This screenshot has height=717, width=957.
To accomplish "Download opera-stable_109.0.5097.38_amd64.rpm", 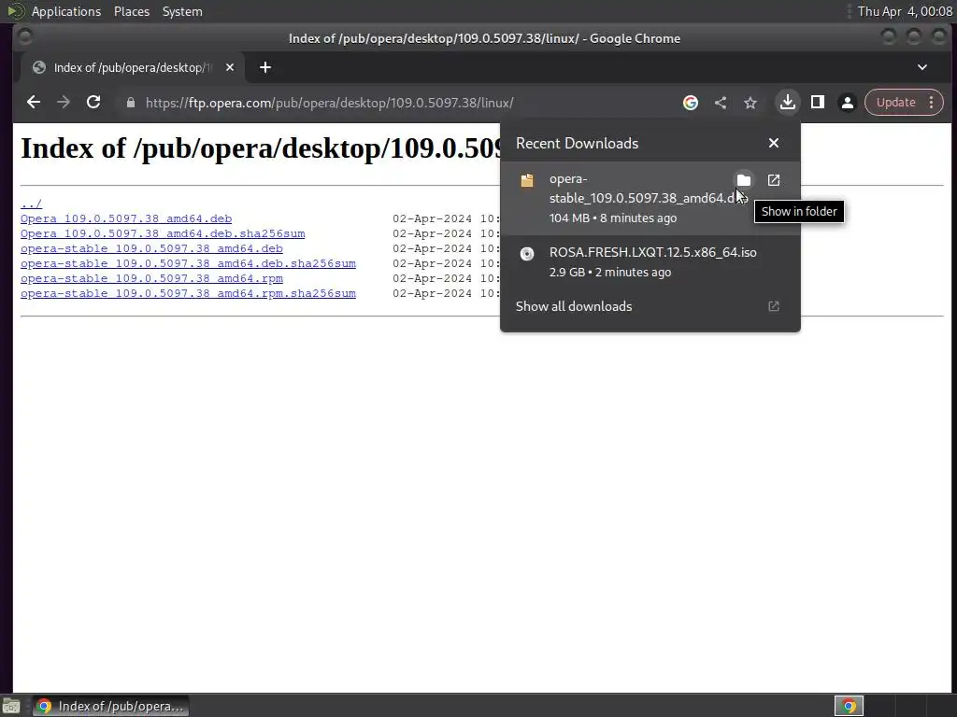I will click(151, 278).
